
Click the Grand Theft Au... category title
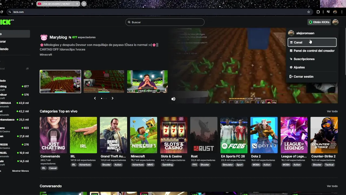pyautogui.click(x=113, y=156)
